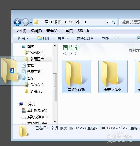Select 文档 library in navigation pane
This screenshot has height=146, width=140.
(x=31, y=66)
